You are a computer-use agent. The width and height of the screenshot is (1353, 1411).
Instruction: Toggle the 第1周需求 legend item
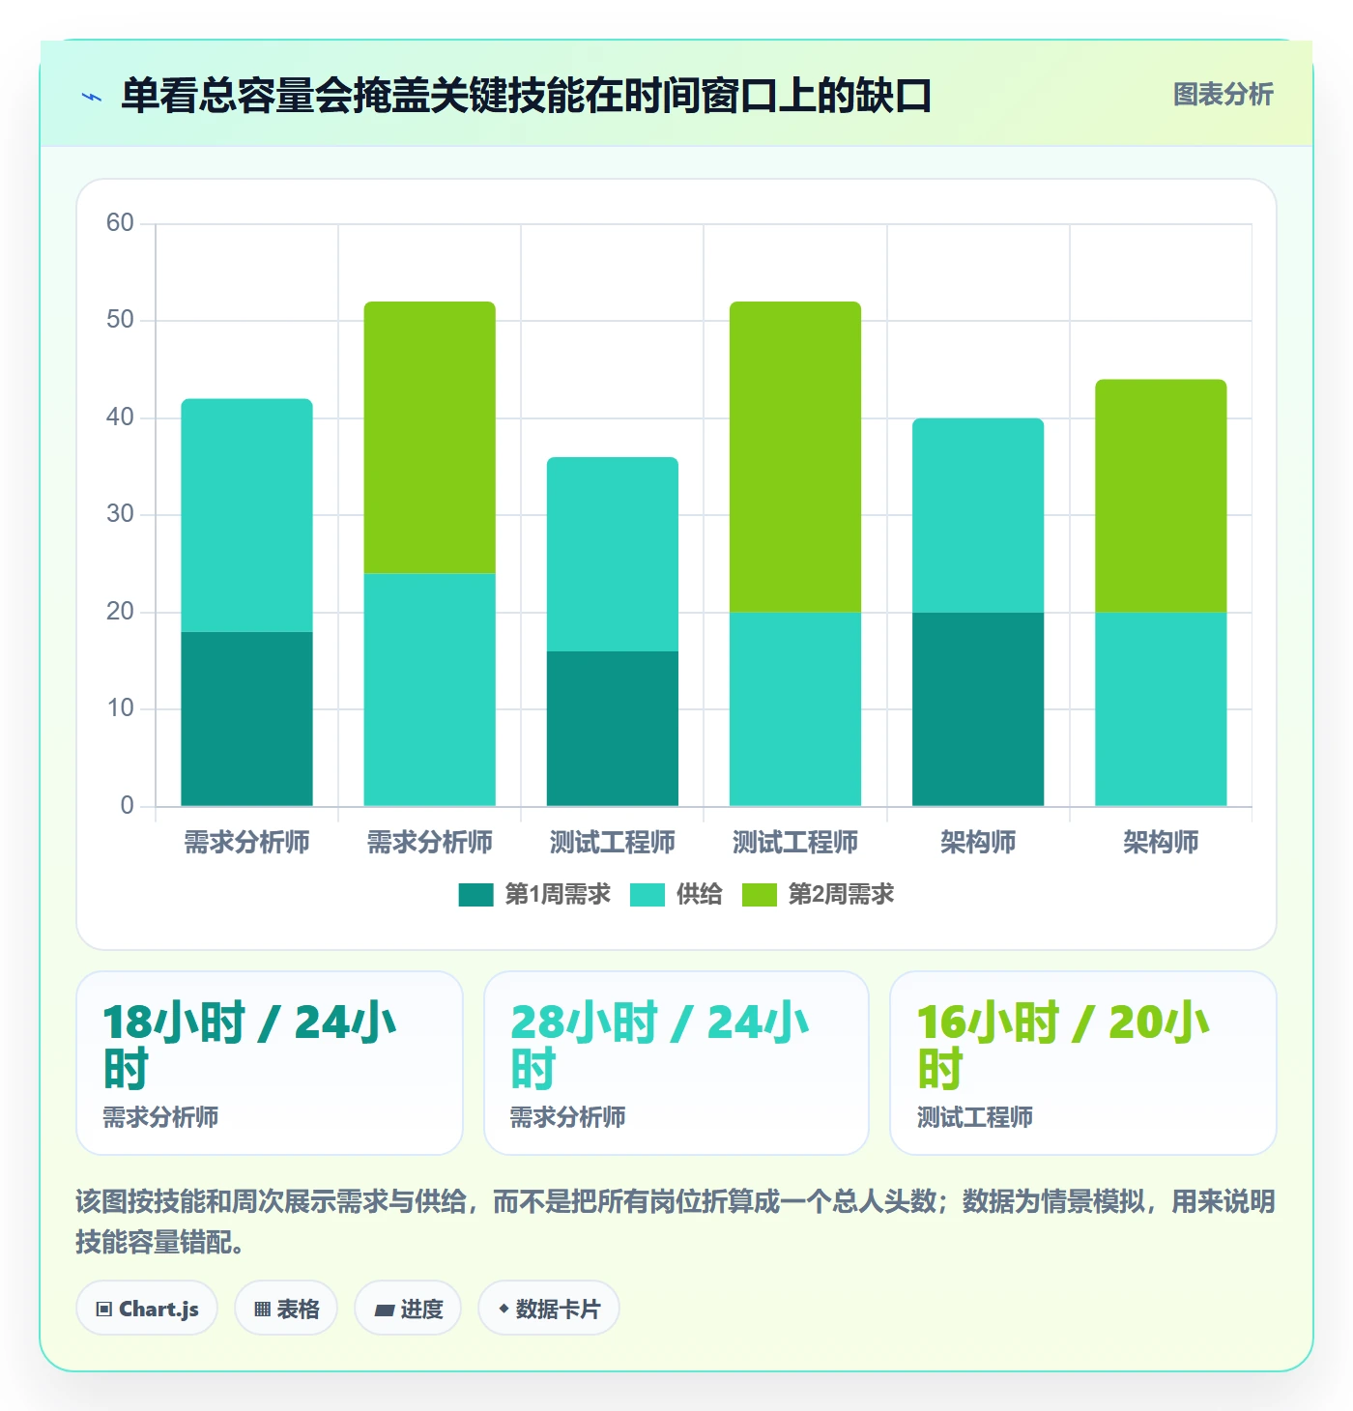pyautogui.click(x=534, y=895)
